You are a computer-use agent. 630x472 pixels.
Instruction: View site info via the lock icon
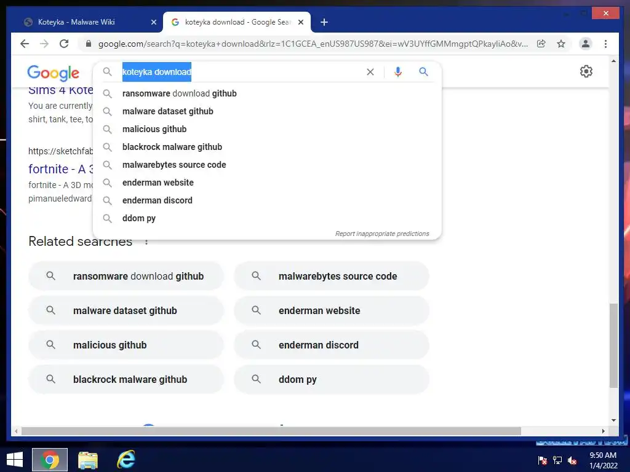tap(89, 44)
